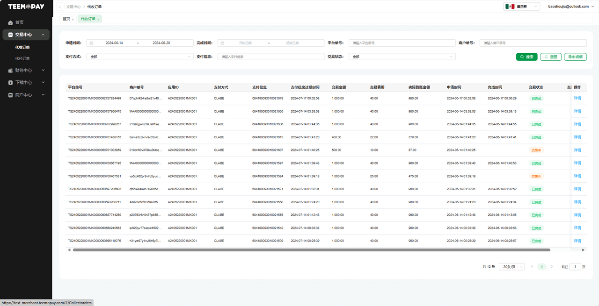Click the 交易中心 sidebar icon

pyautogui.click(x=10, y=35)
